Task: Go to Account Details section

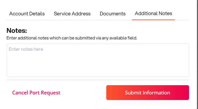Action: [27, 14]
